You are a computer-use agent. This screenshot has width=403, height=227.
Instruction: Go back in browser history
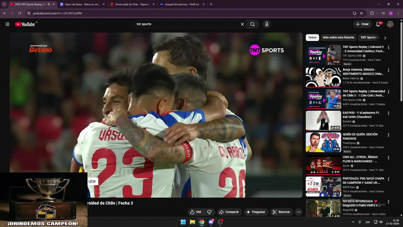coord(4,13)
